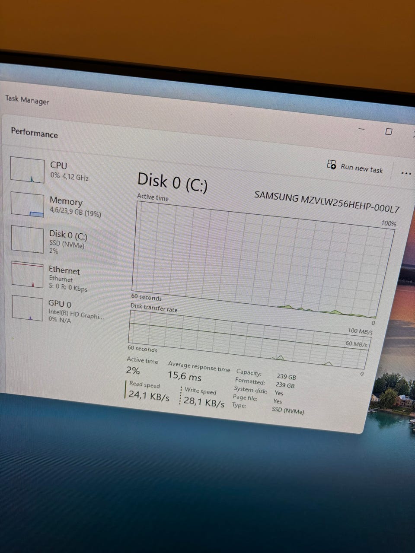Screen dimensions: 415x553
Task: Click the System disk Yes value
Action: (x=279, y=393)
